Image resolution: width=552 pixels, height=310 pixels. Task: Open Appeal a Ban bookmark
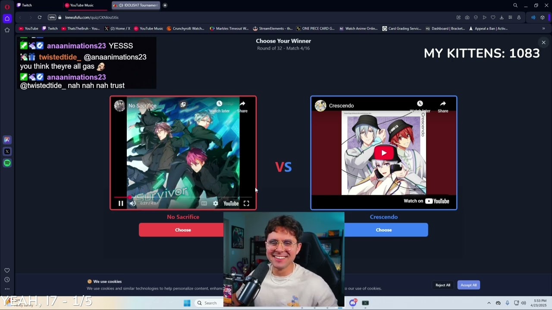[488, 28]
